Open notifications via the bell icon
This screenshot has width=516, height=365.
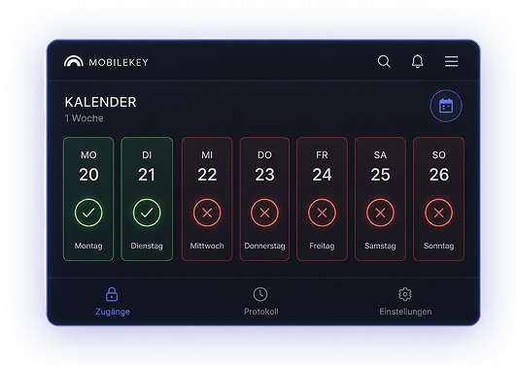click(417, 61)
